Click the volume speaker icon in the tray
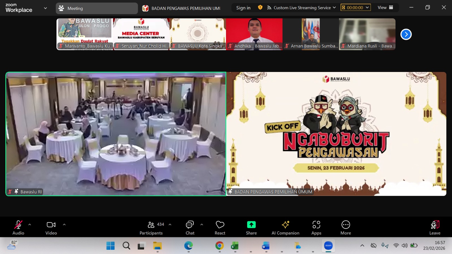Screen dimensions: 452x254 (x=405, y=246)
